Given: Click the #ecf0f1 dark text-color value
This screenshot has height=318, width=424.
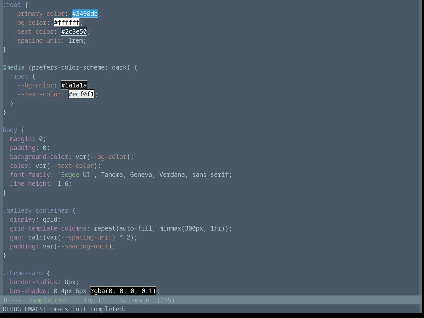Looking at the screenshot, I should pyautogui.click(x=81, y=94).
